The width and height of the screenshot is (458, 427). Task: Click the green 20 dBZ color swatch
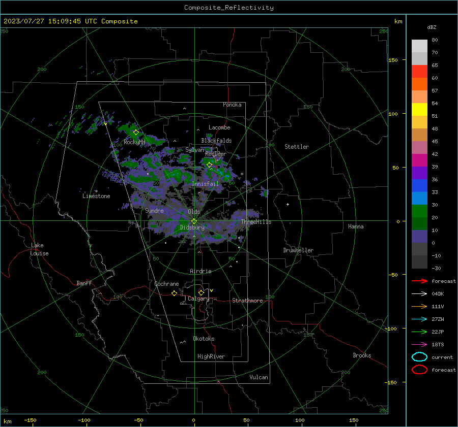[x=419, y=211]
